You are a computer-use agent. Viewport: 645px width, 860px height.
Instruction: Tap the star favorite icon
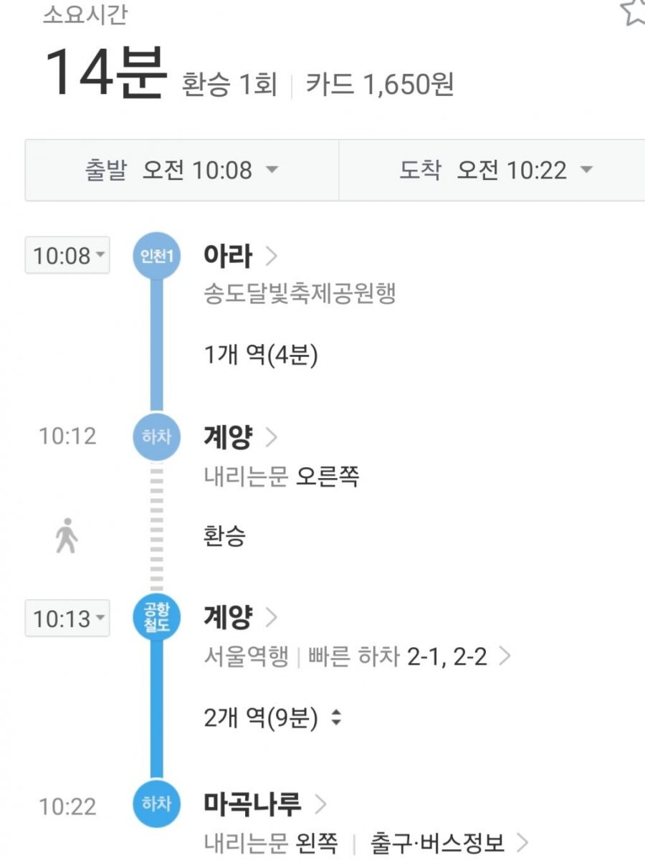pyautogui.click(x=632, y=10)
